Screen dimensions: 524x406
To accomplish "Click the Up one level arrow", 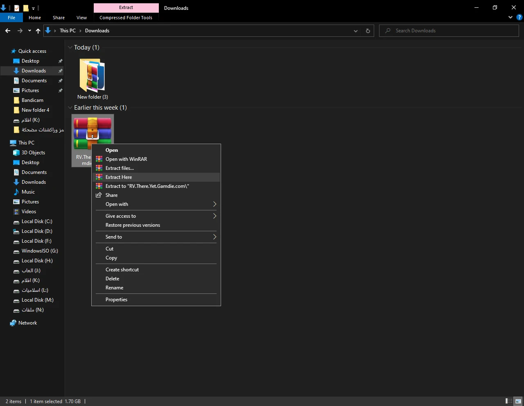I will click(38, 31).
